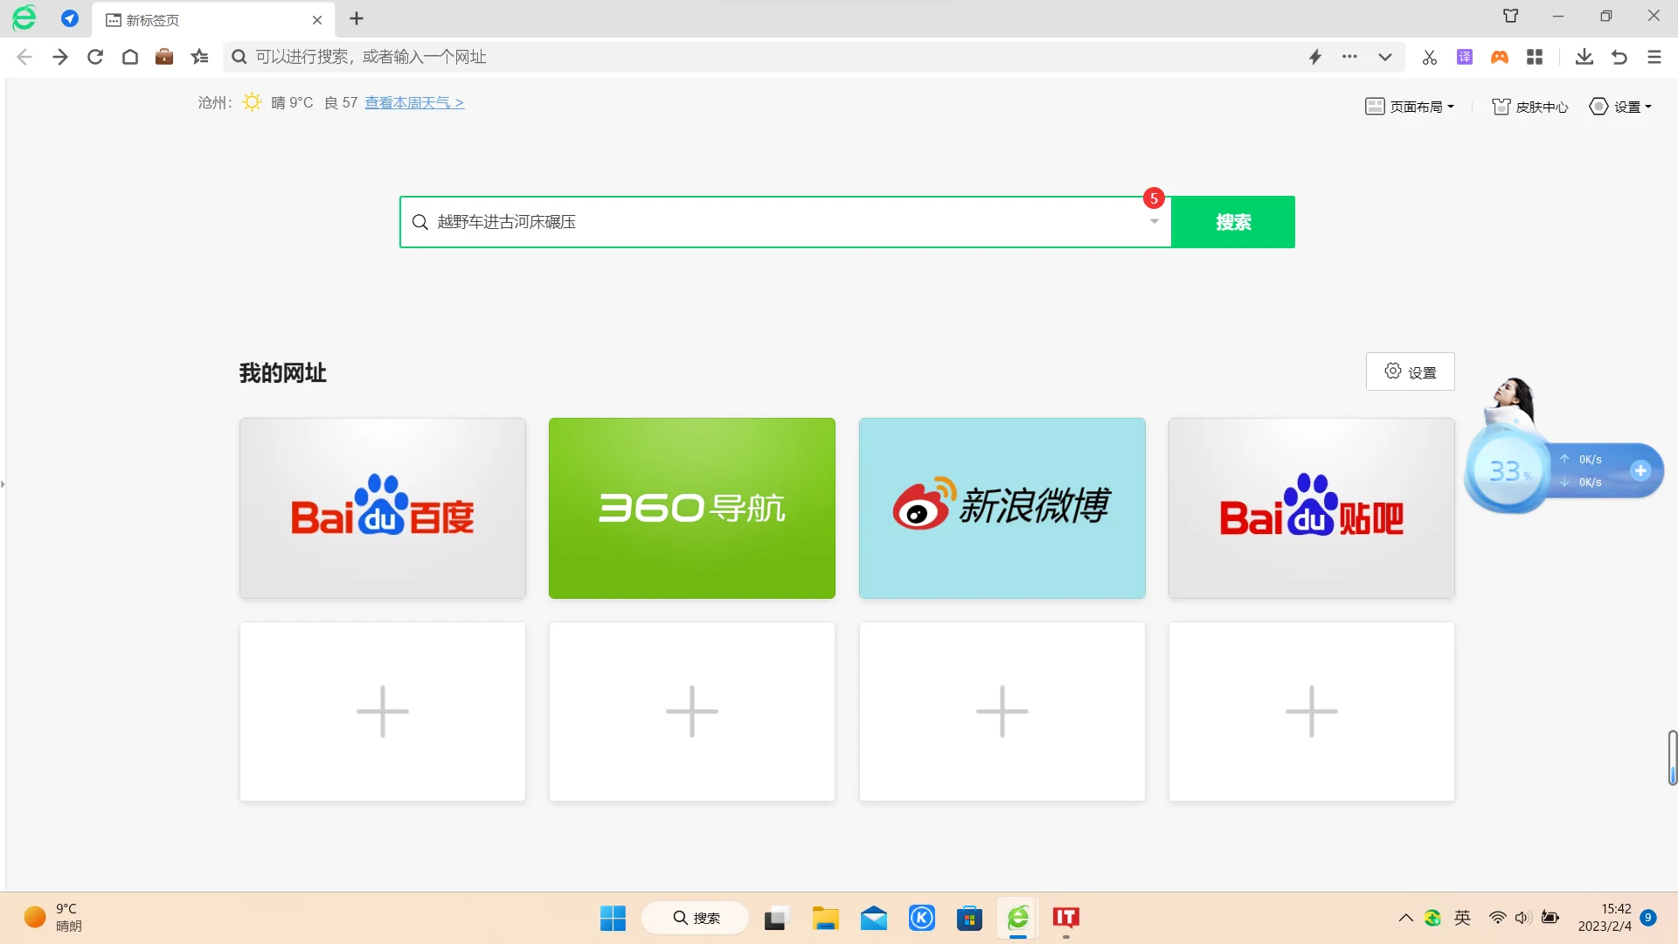Click the taskbar 搜索 box
This screenshot has width=1678, height=944.
pos(696,918)
